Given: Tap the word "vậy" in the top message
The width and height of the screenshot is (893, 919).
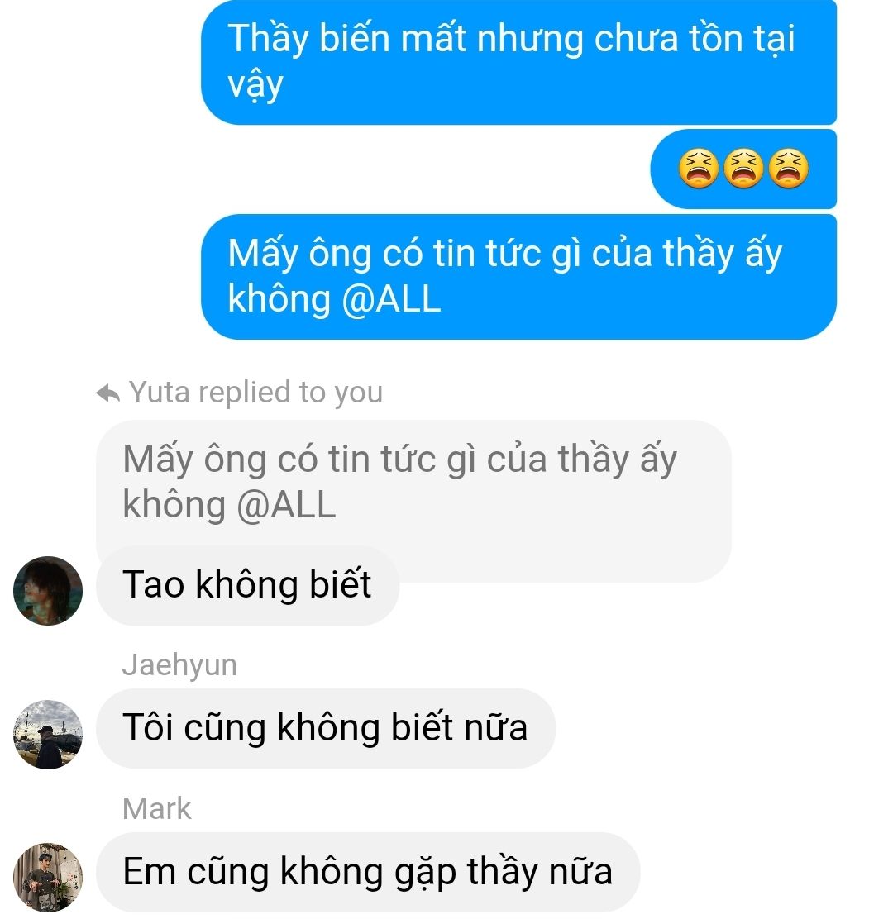Looking at the screenshot, I should (255, 86).
